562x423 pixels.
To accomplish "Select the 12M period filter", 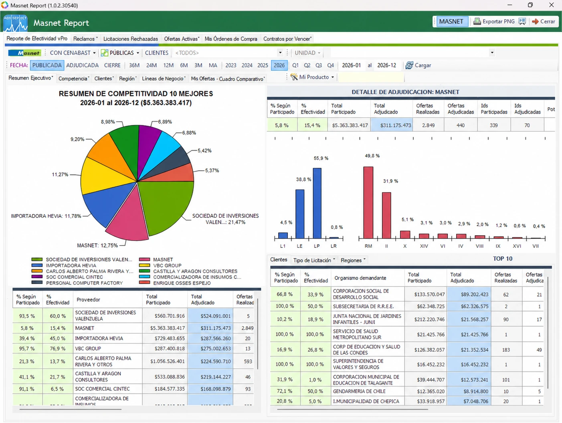I will [x=168, y=65].
